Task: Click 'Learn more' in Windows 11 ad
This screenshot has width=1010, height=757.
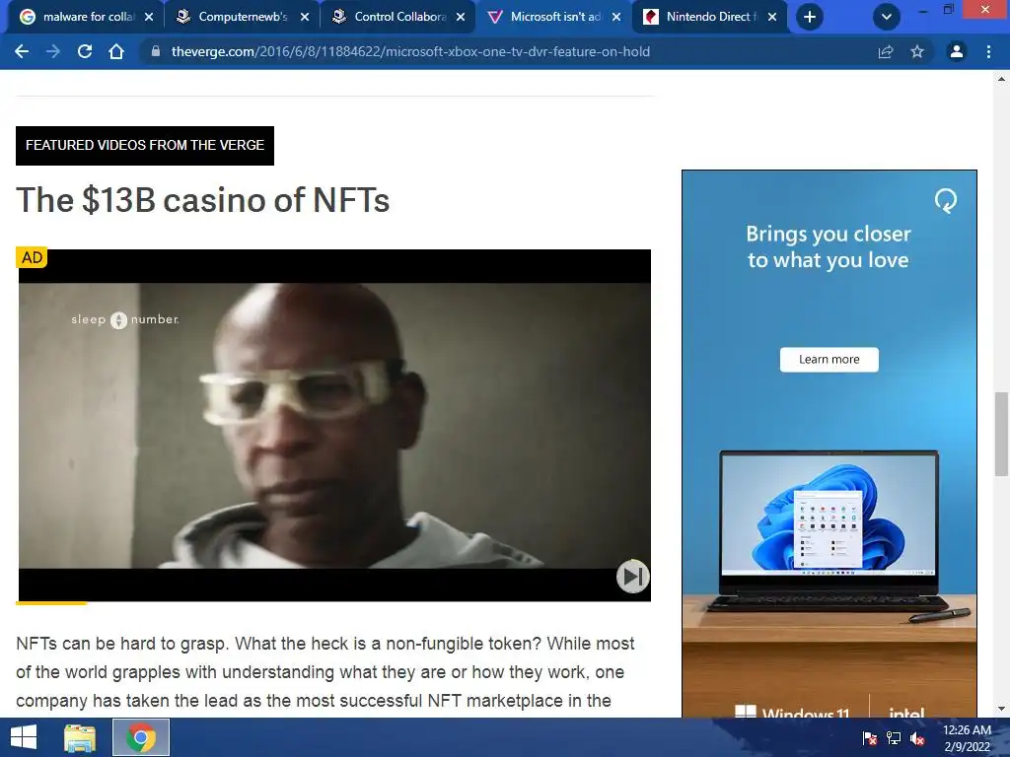Action: (x=829, y=359)
